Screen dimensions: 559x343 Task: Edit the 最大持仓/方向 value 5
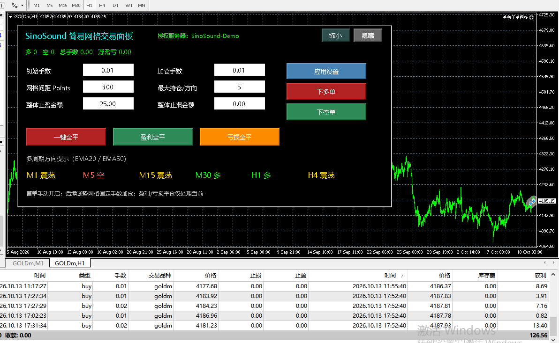click(x=240, y=87)
